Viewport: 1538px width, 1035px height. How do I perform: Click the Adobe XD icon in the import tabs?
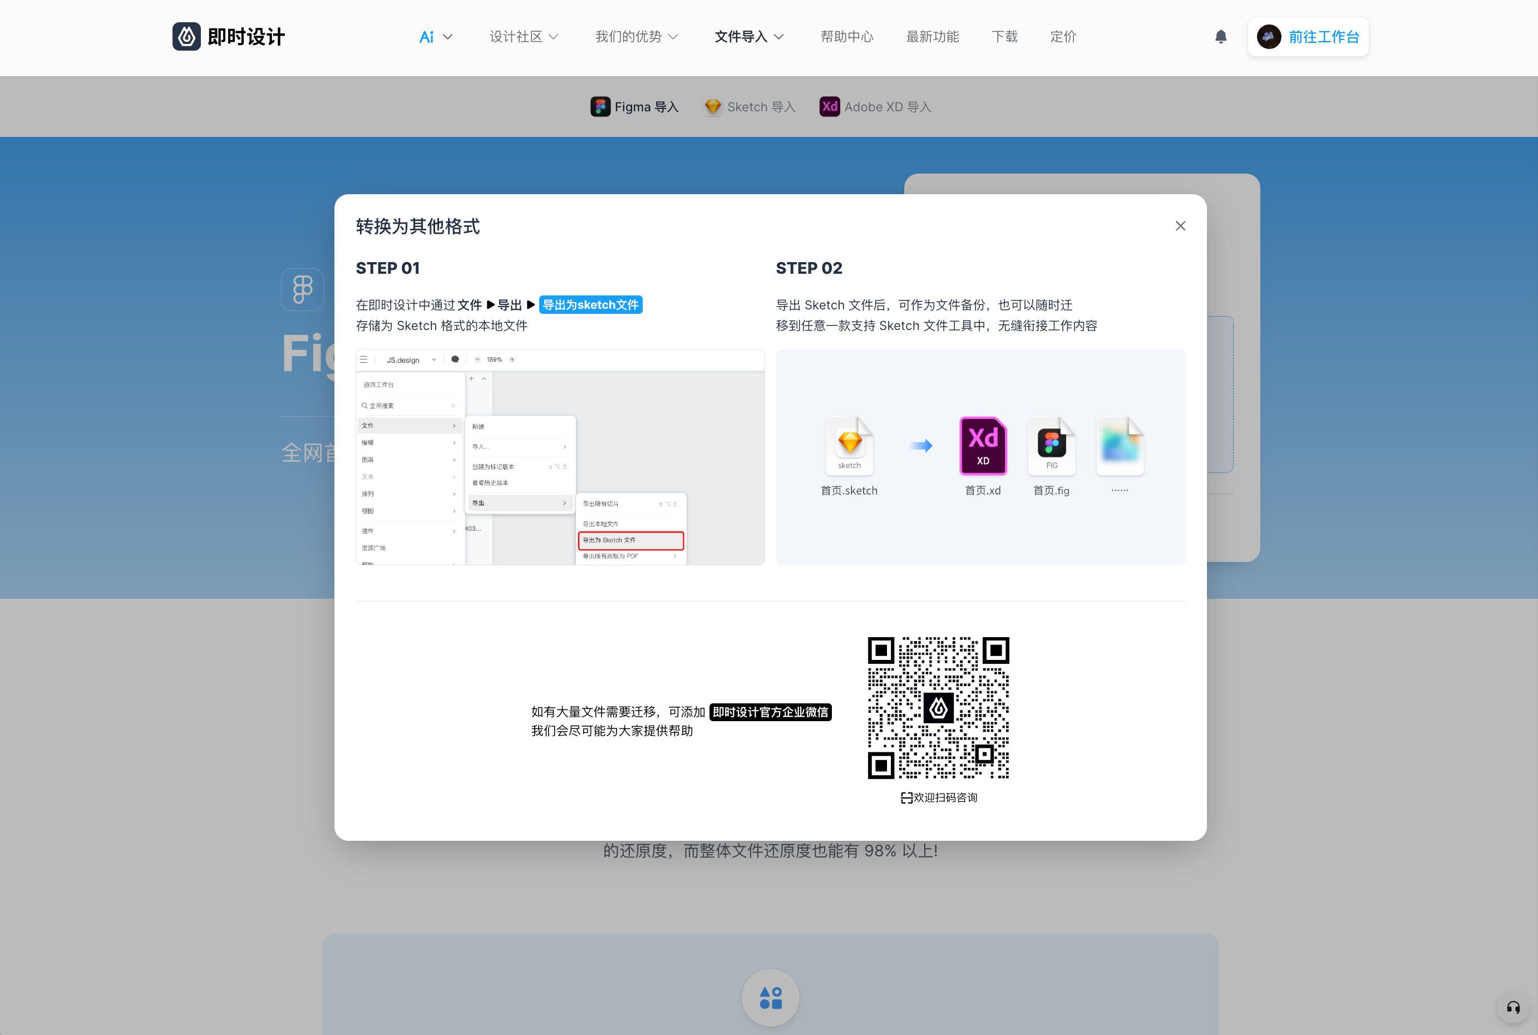[x=829, y=106]
